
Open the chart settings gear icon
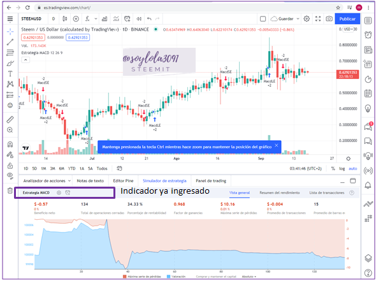[307, 18]
